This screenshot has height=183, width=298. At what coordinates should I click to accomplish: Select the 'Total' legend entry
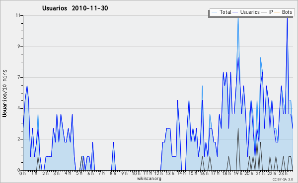222,12
